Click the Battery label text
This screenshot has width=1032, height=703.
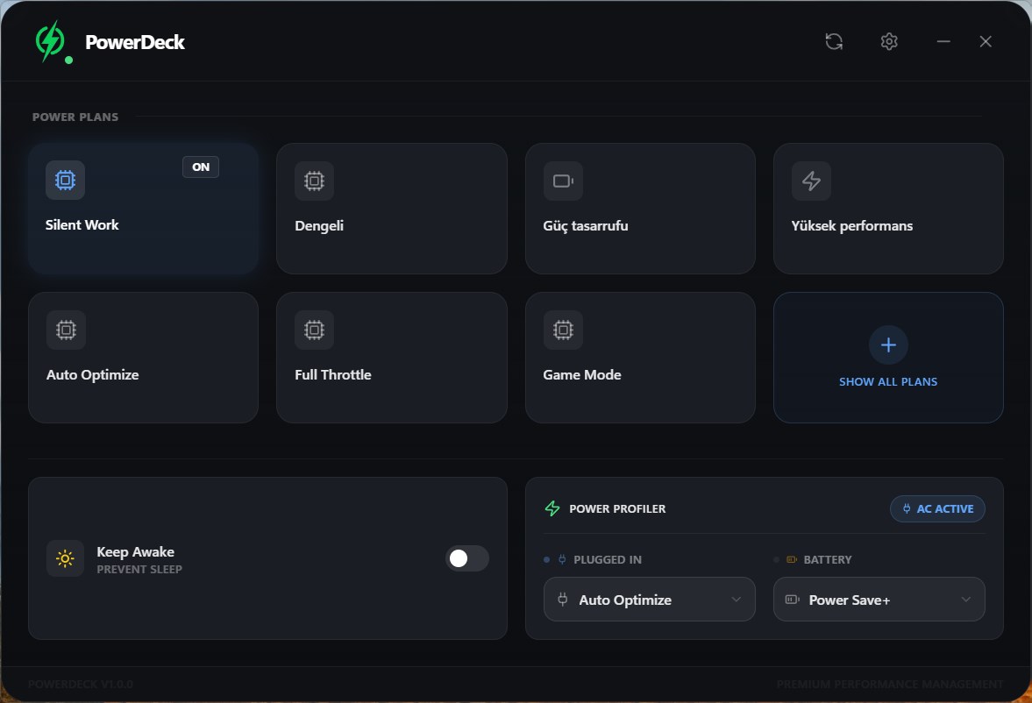[828, 559]
